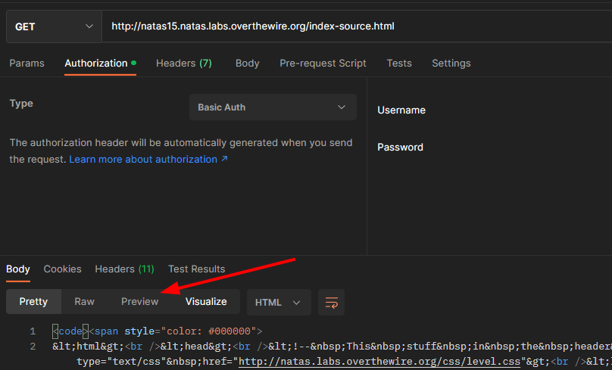Open the Tests tab
Image resolution: width=612 pixels, height=370 pixels.
pos(399,64)
